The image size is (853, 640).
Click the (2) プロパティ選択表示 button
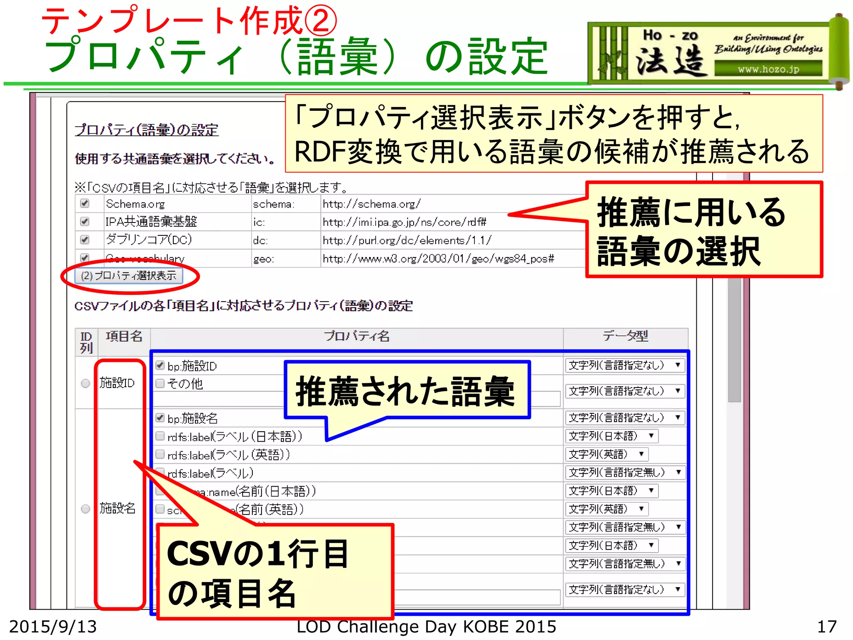point(128,275)
